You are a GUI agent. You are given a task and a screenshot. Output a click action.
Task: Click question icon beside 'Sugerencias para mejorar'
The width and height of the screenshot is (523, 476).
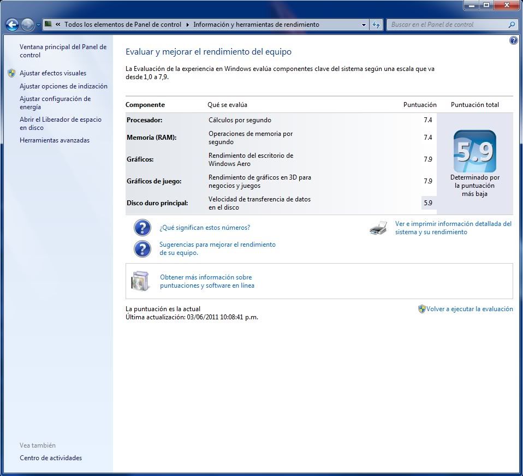(142, 249)
